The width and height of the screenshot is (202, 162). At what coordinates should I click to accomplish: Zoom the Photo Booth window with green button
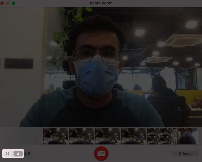(x=13, y=3)
